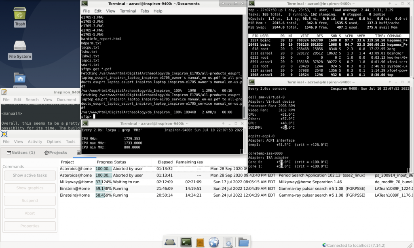This screenshot has height=248, width=414.
Task: Open the Home folder desktop icon
Action: click(20, 78)
